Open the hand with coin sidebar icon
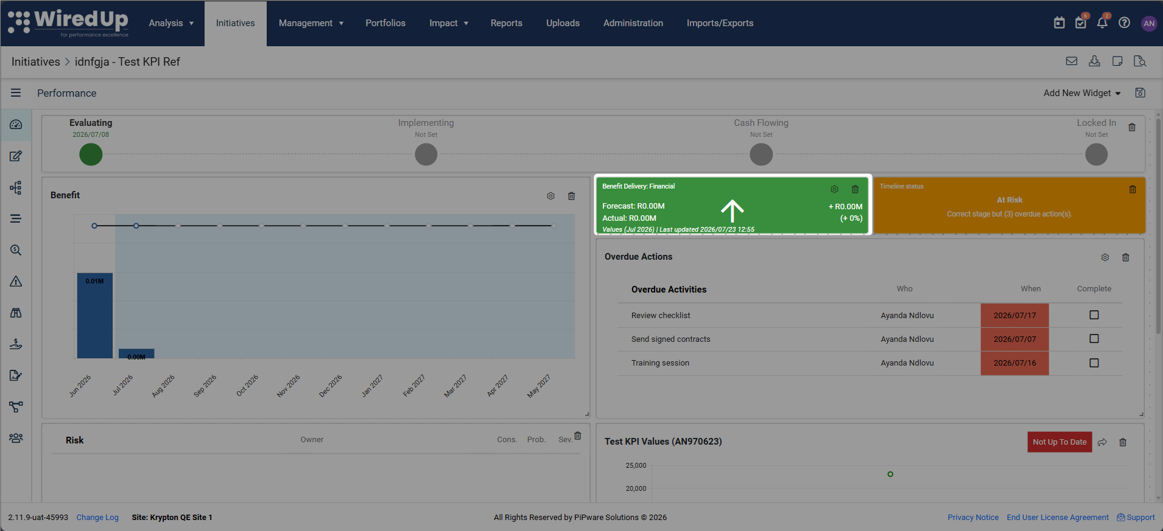1163x531 pixels. 16,344
